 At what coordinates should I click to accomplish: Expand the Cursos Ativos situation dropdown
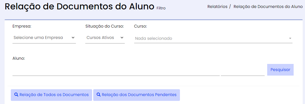pos(105,38)
